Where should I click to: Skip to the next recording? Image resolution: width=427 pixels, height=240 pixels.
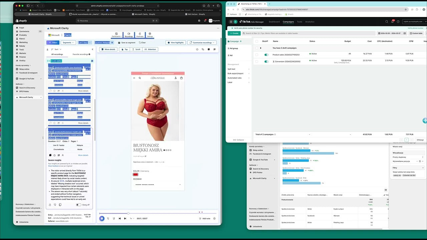point(125,218)
